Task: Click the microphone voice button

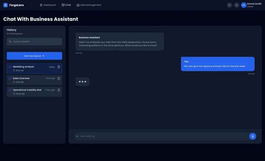Action: tap(252, 136)
